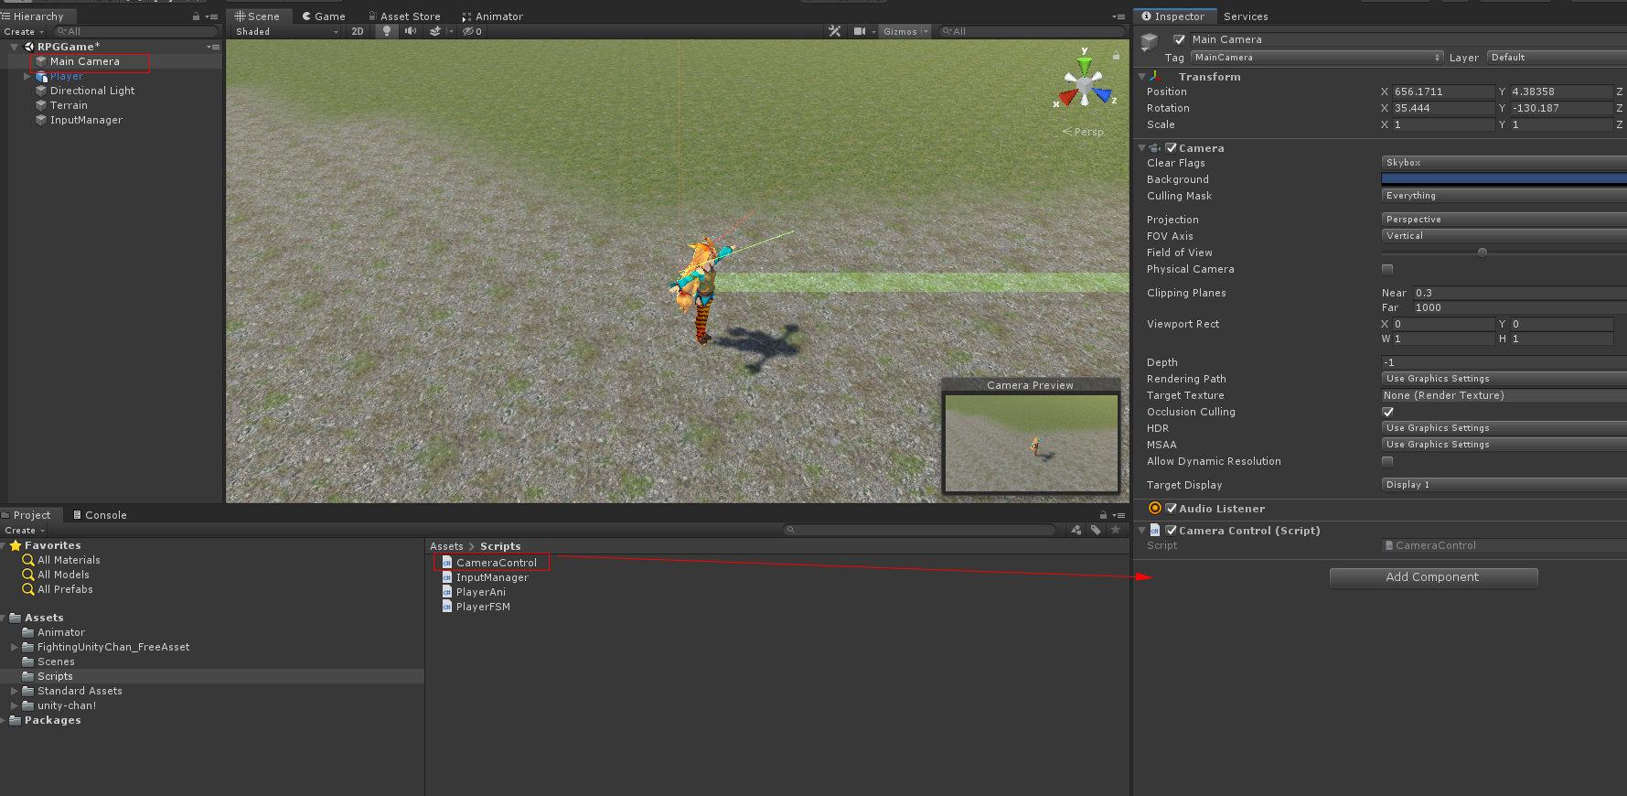The height and width of the screenshot is (796, 1627).
Task: Disable the Camera component checkbox
Action: [x=1172, y=147]
